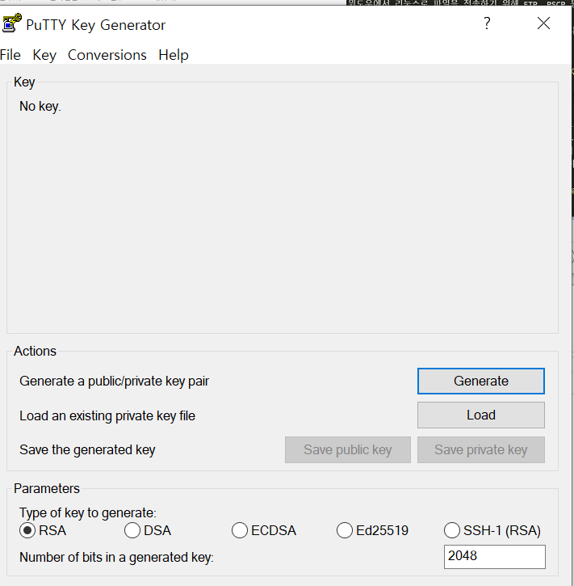Click the Save private key button

click(x=480, y=450)
